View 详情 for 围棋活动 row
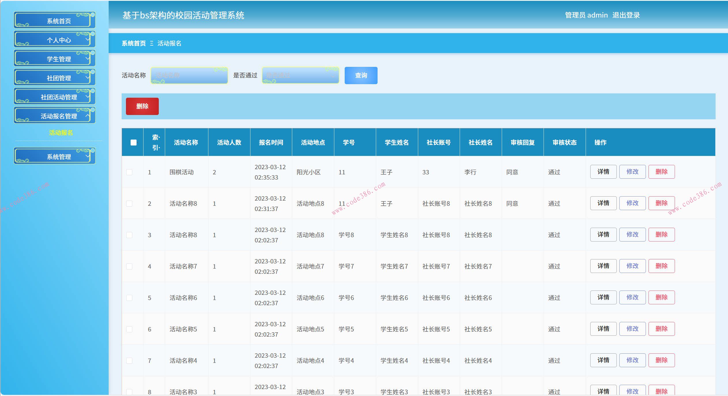Image resolution: width=728 pixels, height=396 pixels. [x=603, y=172]
